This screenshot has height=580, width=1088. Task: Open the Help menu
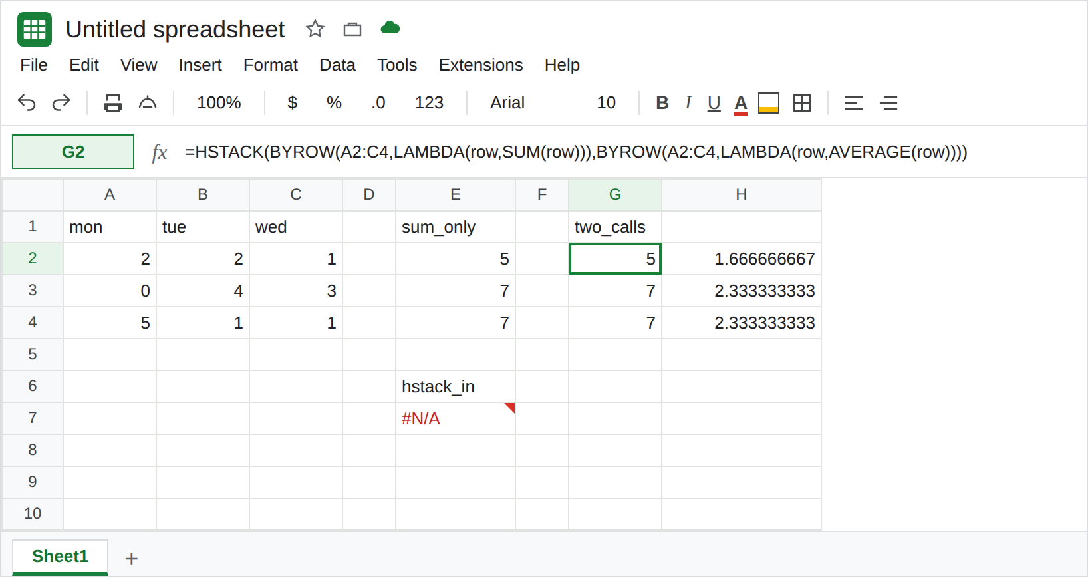(562, 65)
